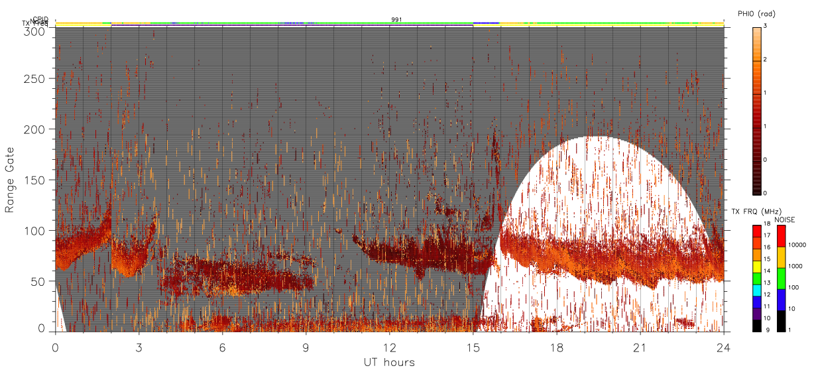This screenshot has height=376, width=814.
Task: Click x-axis tick label "3"
Action: pos(139,347)
